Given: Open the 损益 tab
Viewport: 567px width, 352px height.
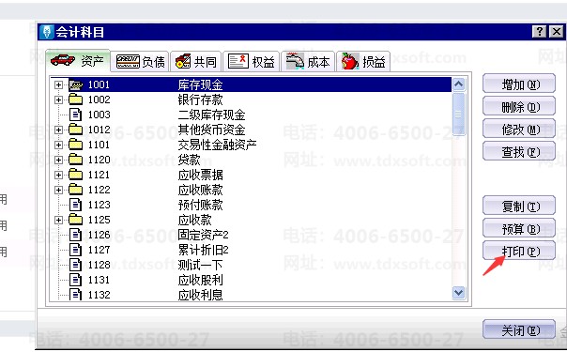Looking at the screenshot, I should point(363,62).
